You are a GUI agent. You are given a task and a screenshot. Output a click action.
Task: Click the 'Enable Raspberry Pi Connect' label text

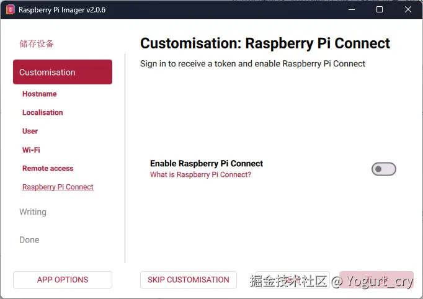(207, 164)
